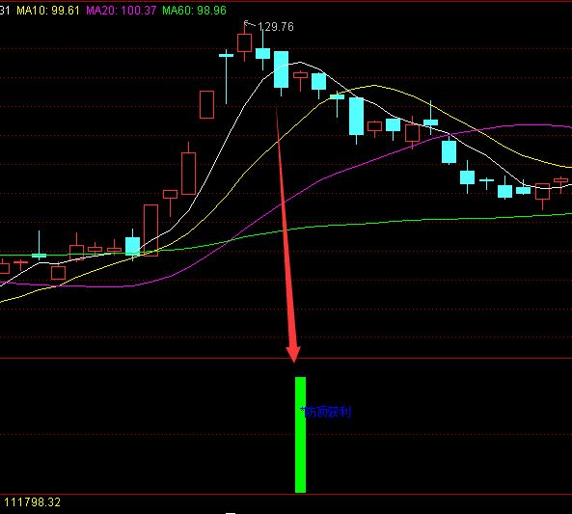This screenshot has height=514, width=572.
Task: Select the tall red candle crossing green MA60 line
Action: (x=150, y=230)
